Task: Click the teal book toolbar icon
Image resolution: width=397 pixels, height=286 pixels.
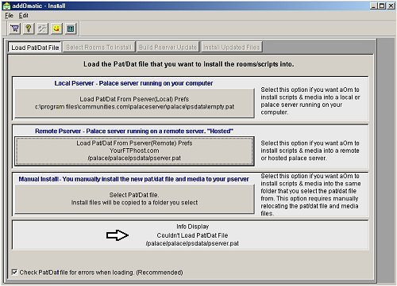Action: [71, 29]
